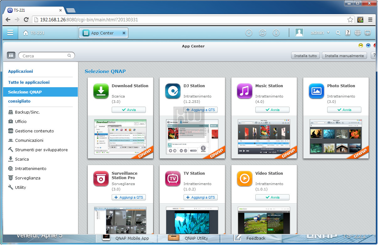This screenshot has width=378, height=245.
Task: Show event notifications info icon
Action: click(276, 33)
